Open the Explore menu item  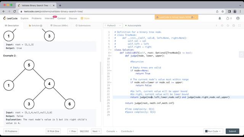[24, 18]
